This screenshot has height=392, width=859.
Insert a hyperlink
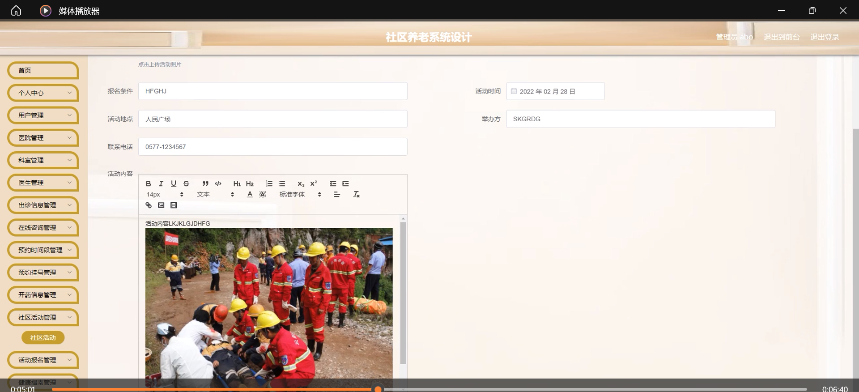pyautogui.click(x=149, y=205)
